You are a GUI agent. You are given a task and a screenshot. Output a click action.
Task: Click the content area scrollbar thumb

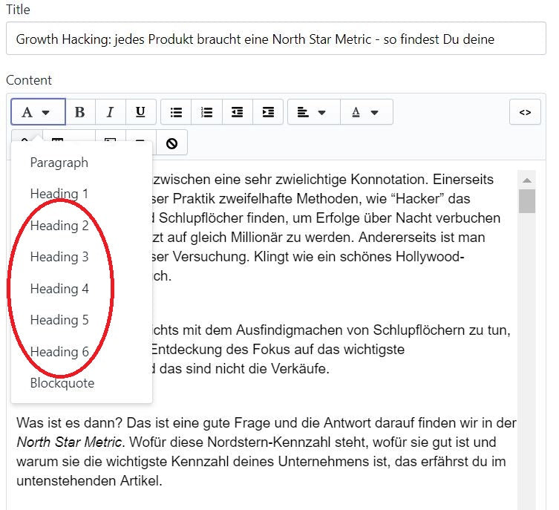527,201
